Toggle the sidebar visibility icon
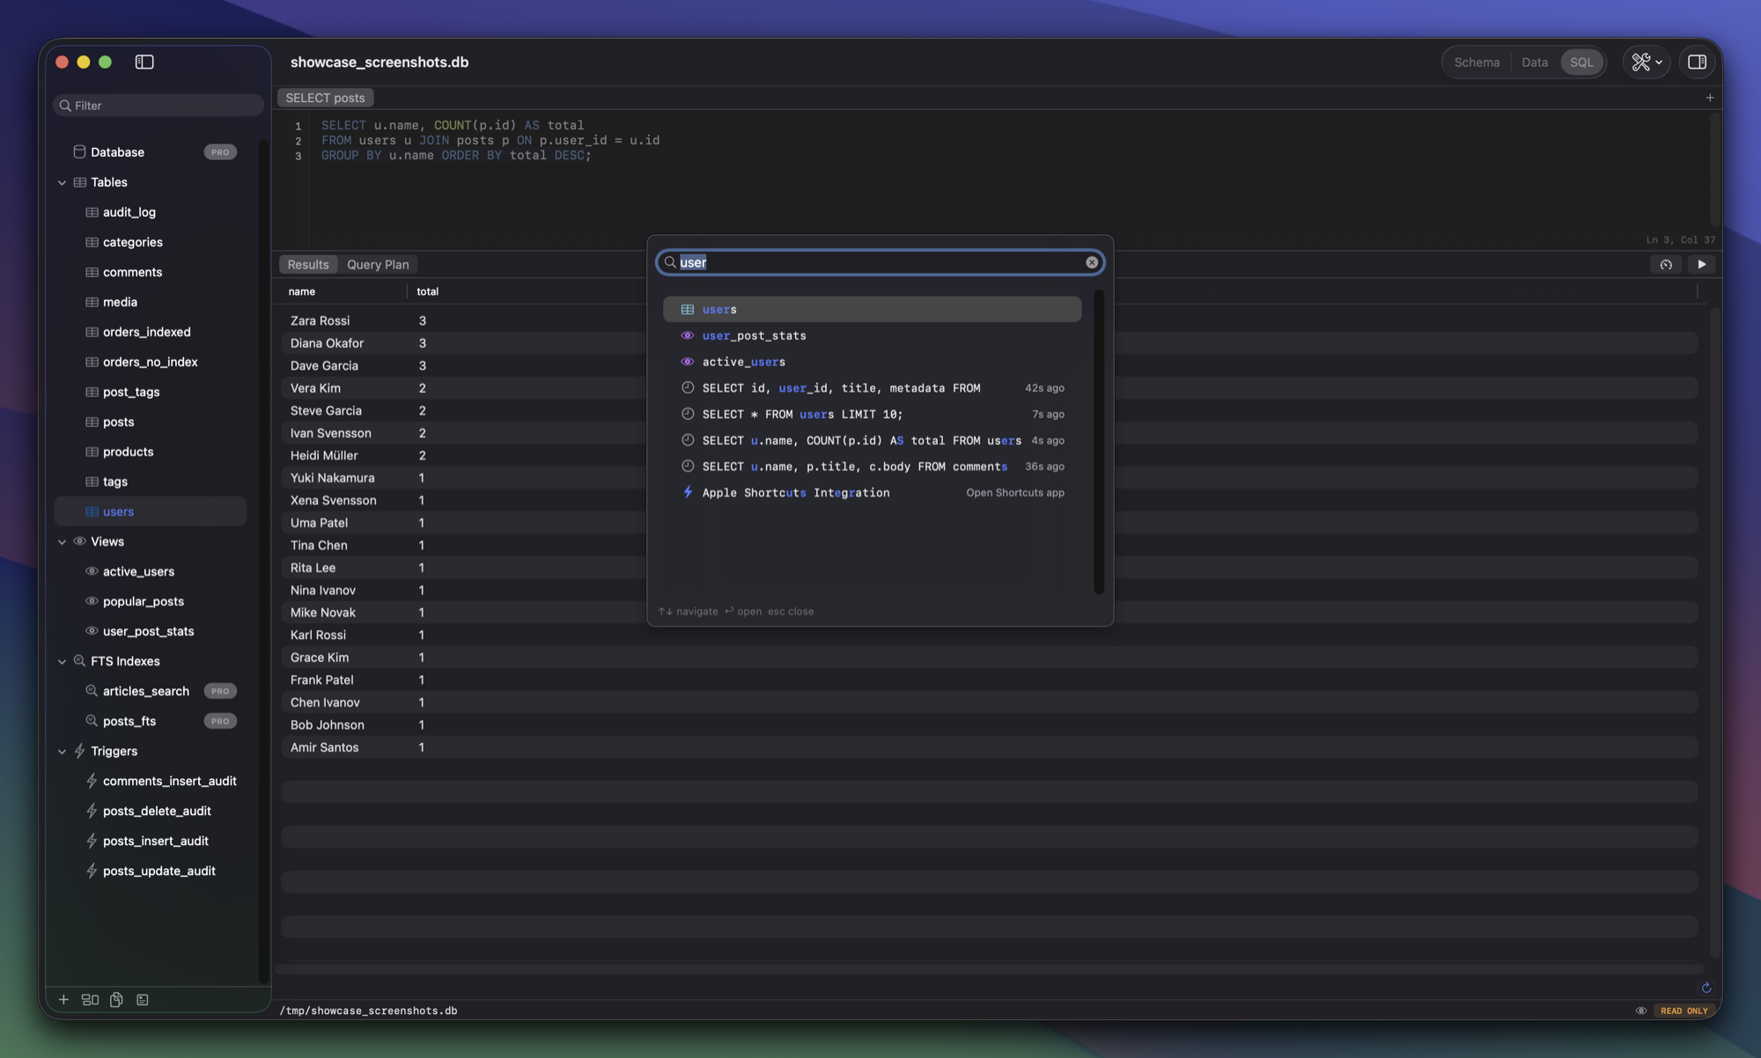The image size is (1761, 1058). point(144,62)
